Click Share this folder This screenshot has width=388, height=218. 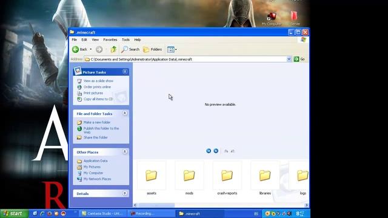click(95, 137)
